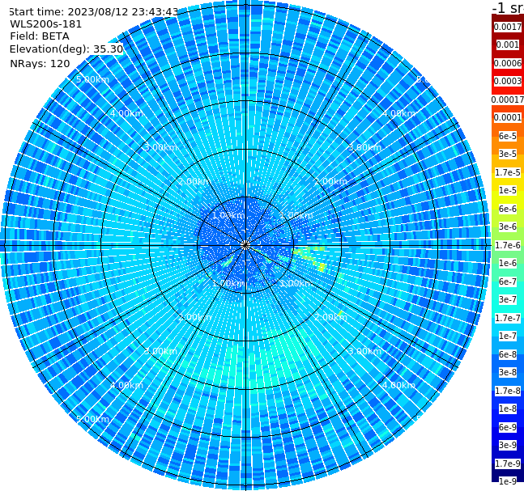
Task: Click the bright yellow high-backscatter patch
Action: [x=322, y=267]
